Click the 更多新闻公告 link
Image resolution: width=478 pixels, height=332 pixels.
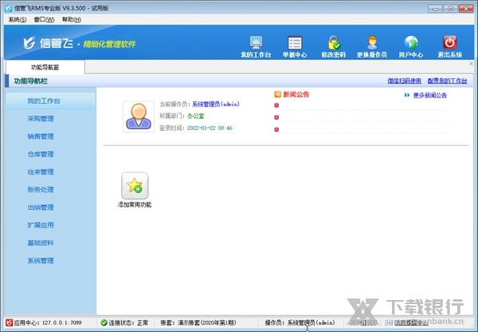coord(430,95)
